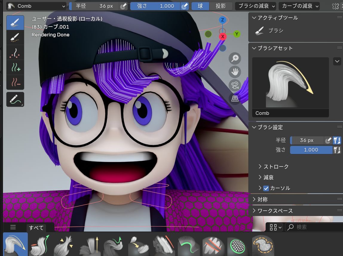Switch perspective/orthographic grid icon

point(235,98)
